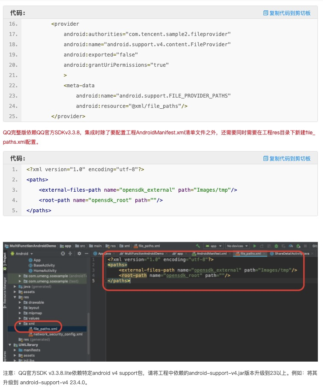Click the file_paths.xml breadcrumb segment
Screen dimensions: 323x389
[x=147, y=246]
